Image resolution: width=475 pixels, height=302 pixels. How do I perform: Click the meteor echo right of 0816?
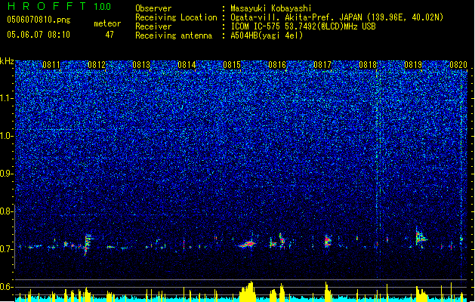point(282,239)
